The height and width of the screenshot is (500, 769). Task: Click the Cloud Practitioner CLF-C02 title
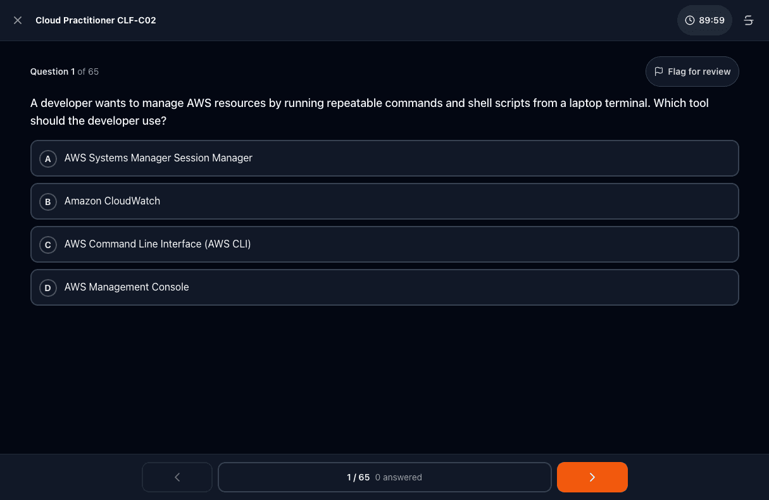pyautogui.click(x=96, y=20)
